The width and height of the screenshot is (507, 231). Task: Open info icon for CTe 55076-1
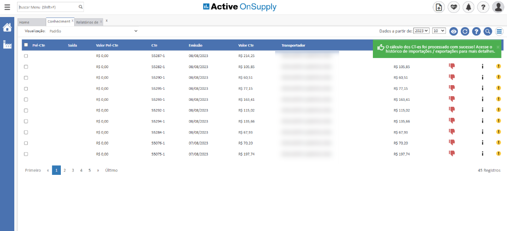click(482, 143)
